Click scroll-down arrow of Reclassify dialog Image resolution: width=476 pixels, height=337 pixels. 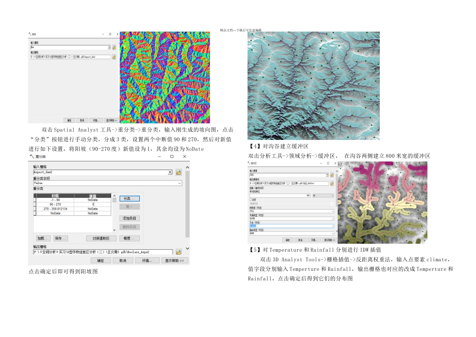[x=187, y=248]
